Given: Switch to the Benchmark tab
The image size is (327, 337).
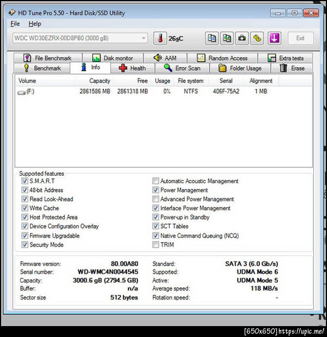Looking at the screenshot, I should [42, 68].
